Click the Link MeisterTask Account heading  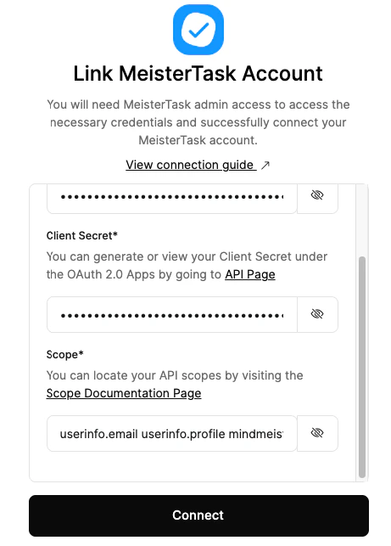tap(198, 74)
